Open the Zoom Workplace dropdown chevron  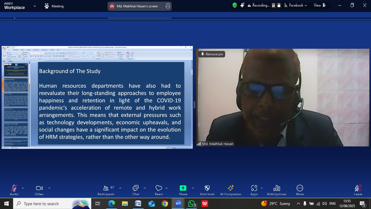point(34,6)
